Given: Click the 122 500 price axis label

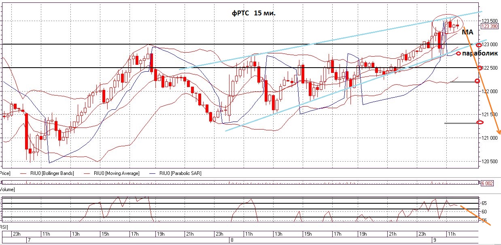Looking at the screenshot, I should [490, 68].
